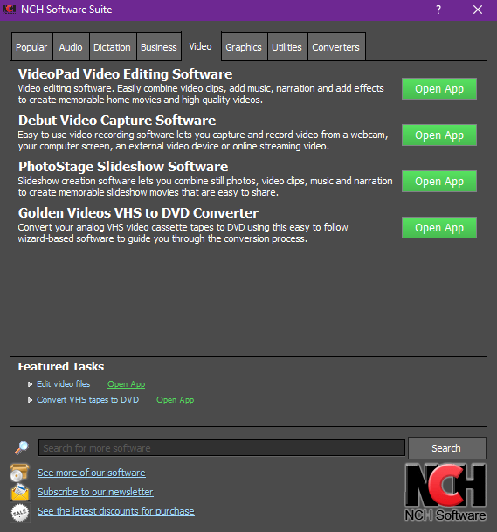Viewport: 497px width, 532px height.
Task: Click the 'Search for more software' field
Action: point(222,448)
